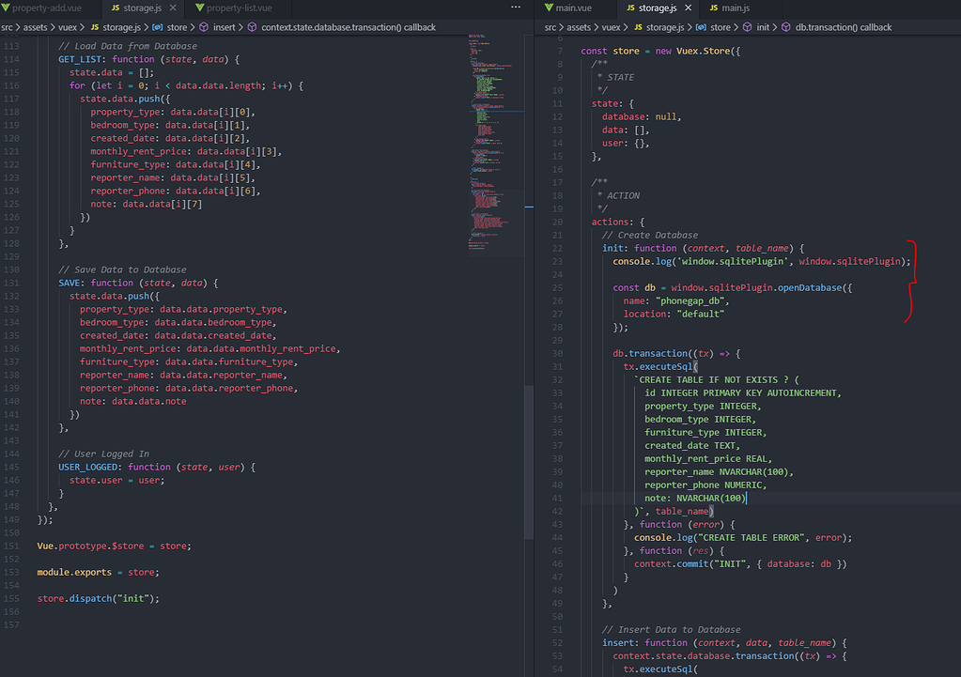Click store symbol icon in left breadcrumb
Screen dimensions: 961x677
[157, 27]
